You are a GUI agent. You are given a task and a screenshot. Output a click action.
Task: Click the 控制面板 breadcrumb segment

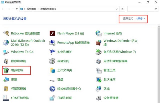[31, 9]
